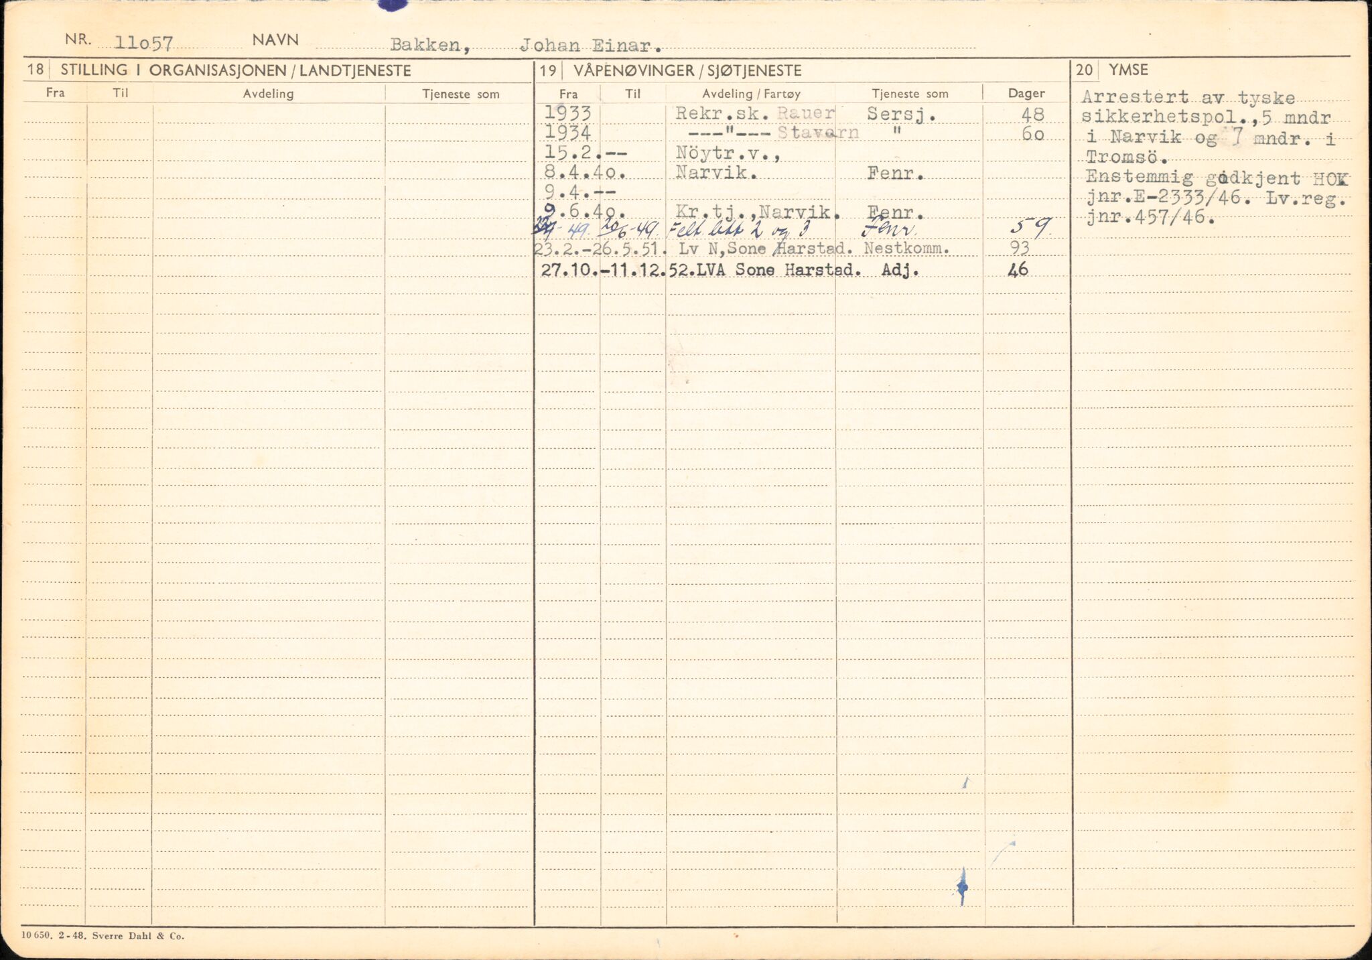
Task: Click the Avdeling / Fartøy column header
Action: pyautogui.click(x=751, y=94)
